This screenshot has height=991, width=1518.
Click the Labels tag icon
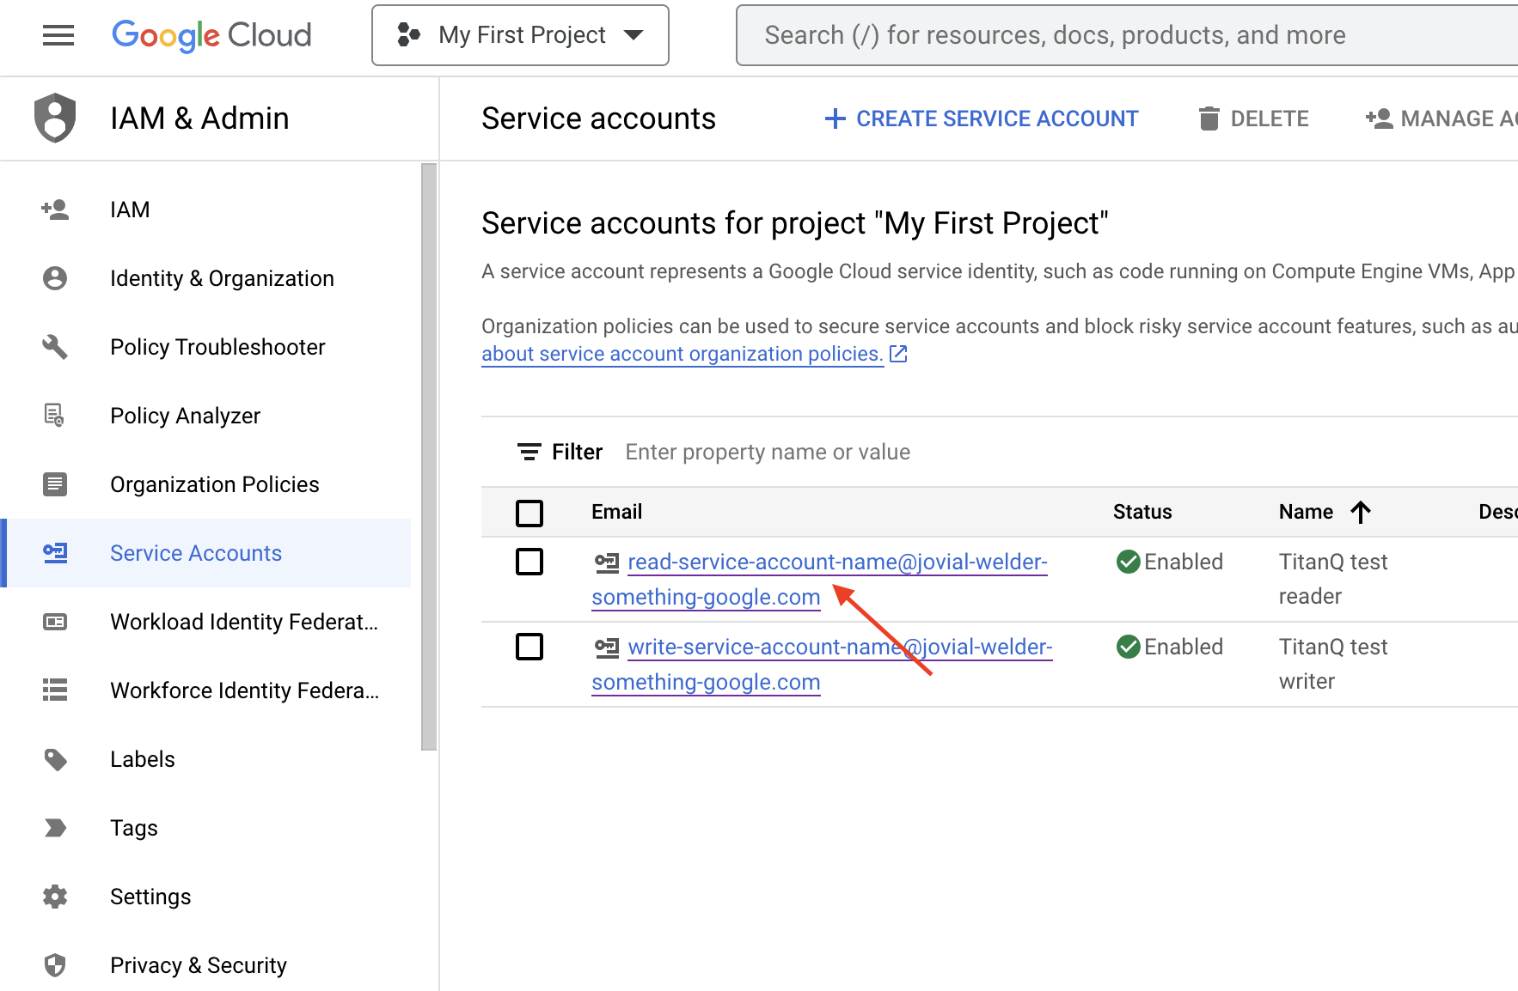[x=55, y=759]
